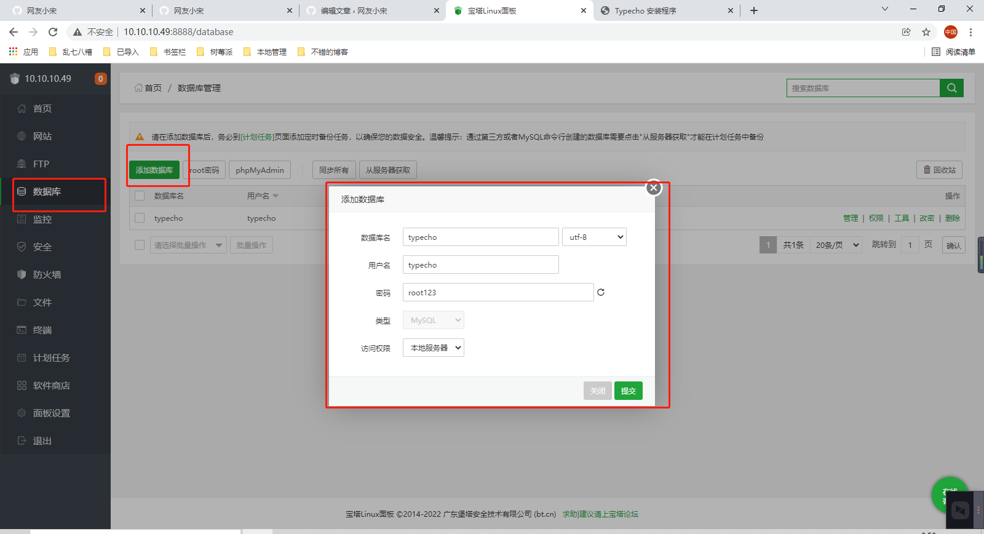984x534 pixels.
Task: Close the 添加数据库 dialog with X icon
Action: tap(654, 188)
